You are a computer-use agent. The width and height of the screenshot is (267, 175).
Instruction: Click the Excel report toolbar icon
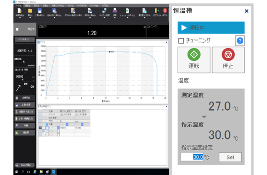tap(127, 11)
